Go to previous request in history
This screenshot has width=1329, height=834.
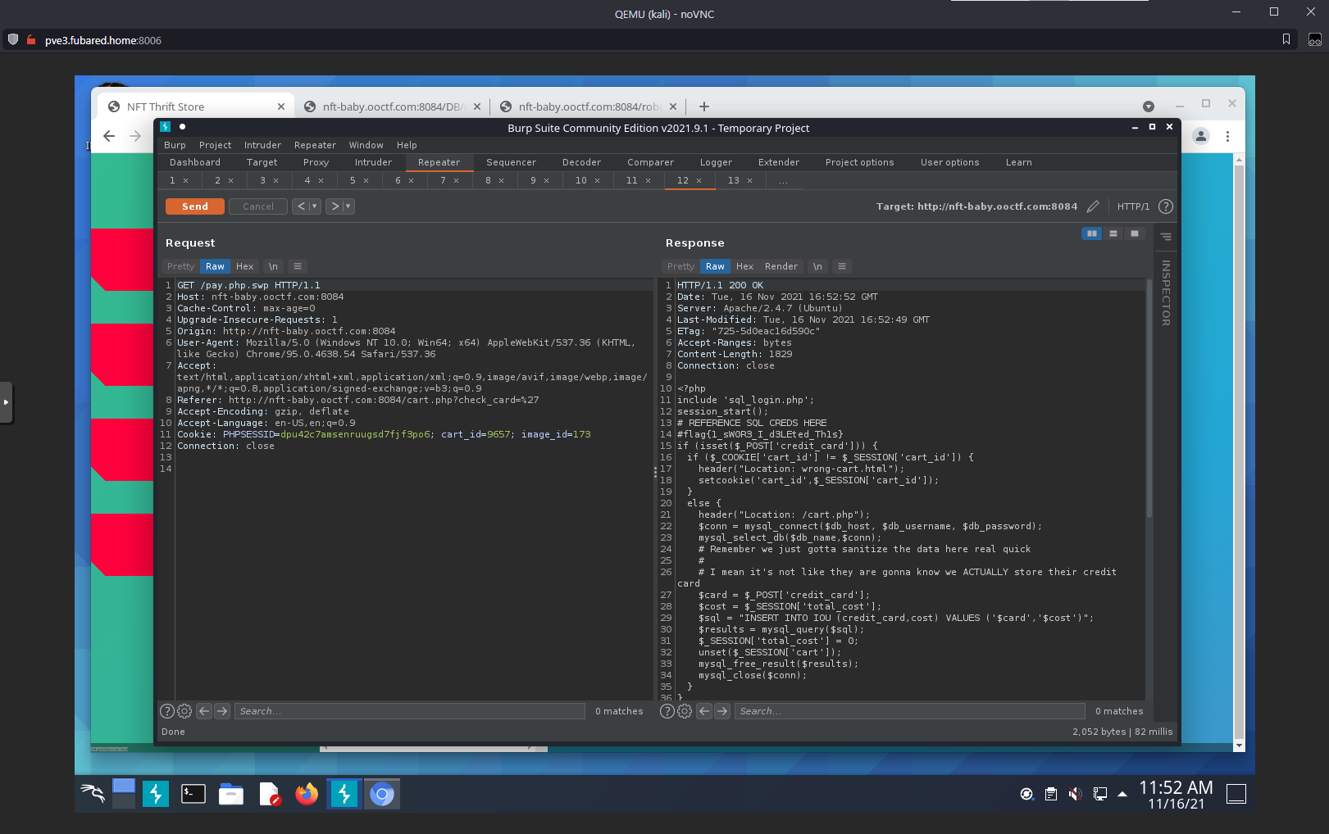(x=301, y=206)
